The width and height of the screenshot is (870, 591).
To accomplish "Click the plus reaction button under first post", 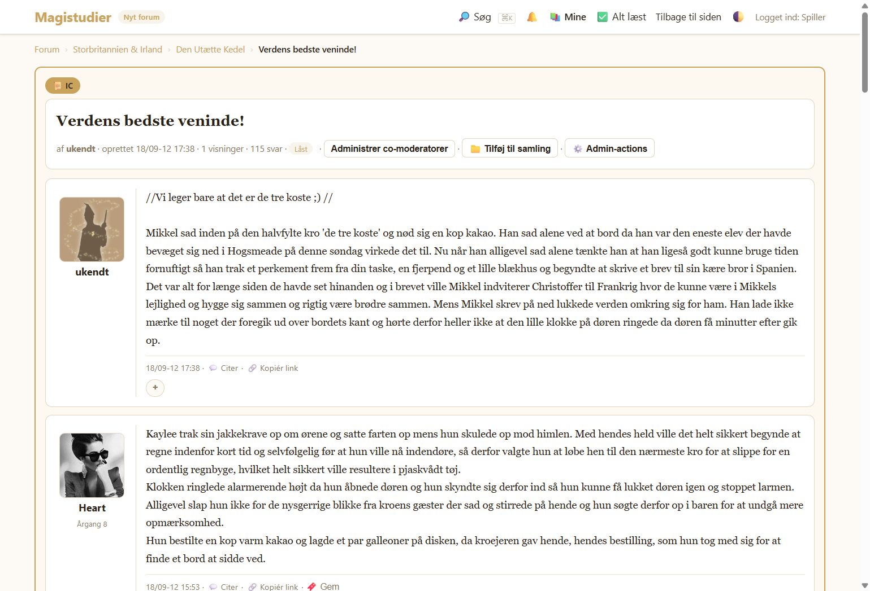I will (155, 388).
